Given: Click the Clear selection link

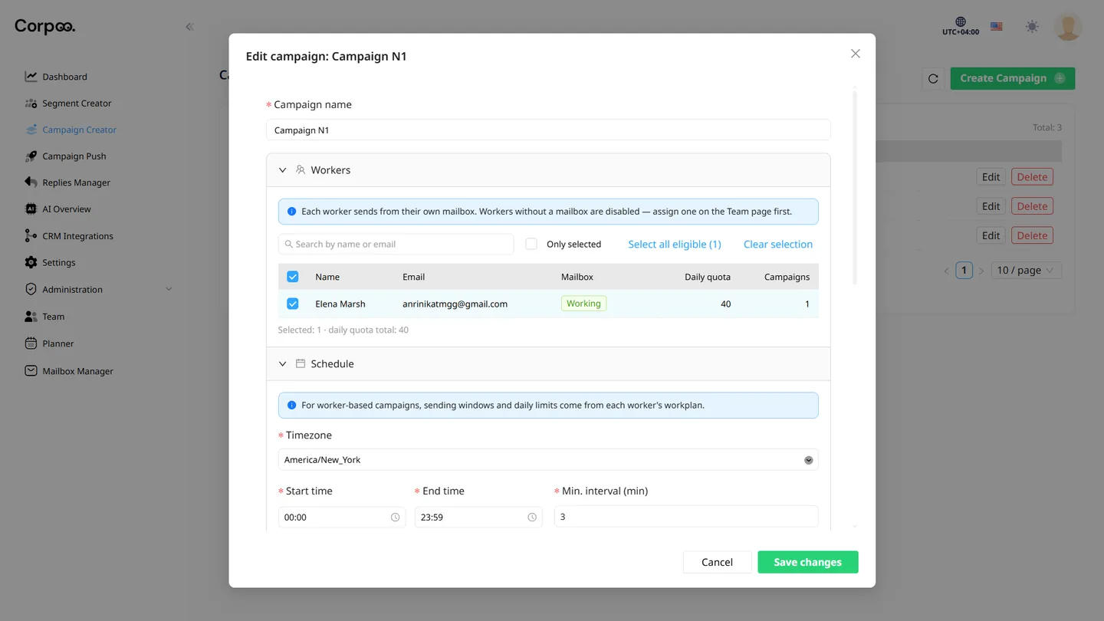Looking at the screenshot, I should click(x=778, y=244).
